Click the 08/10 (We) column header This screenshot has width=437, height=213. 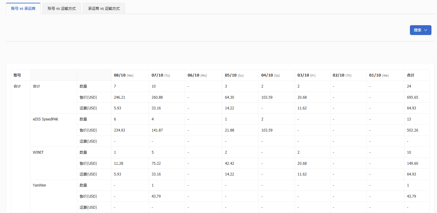123,75
